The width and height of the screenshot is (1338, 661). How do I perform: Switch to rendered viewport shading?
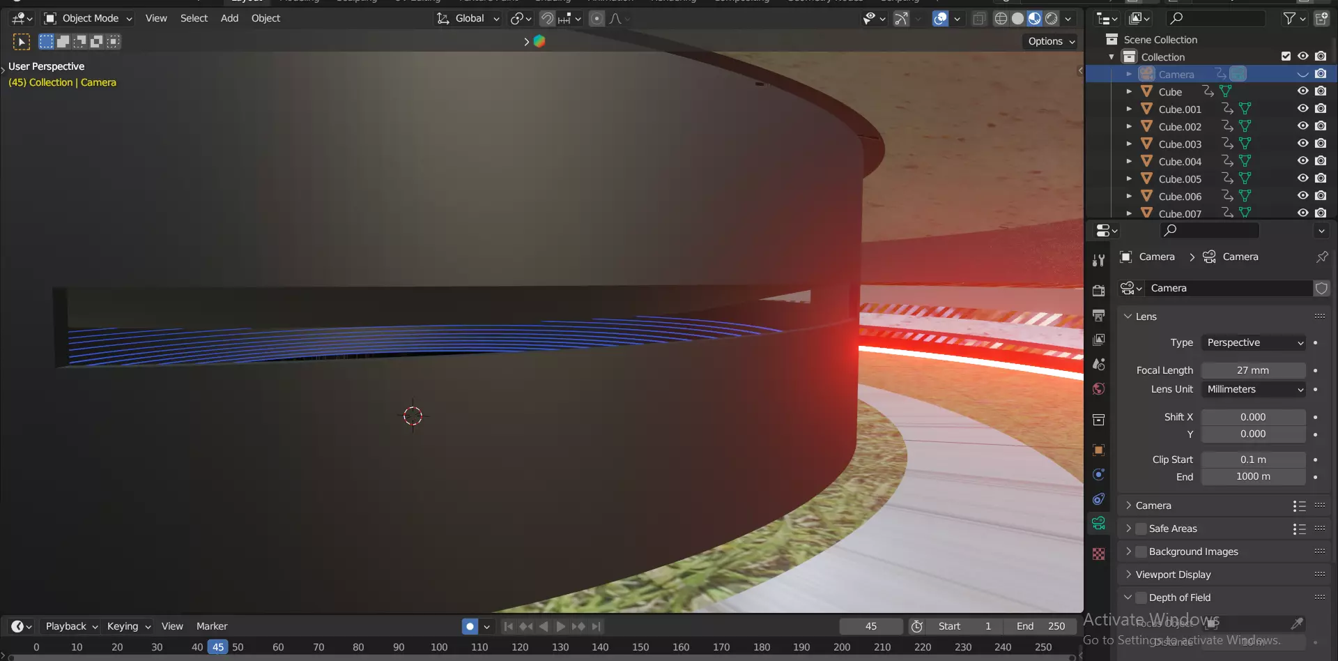click(1051, 19)
